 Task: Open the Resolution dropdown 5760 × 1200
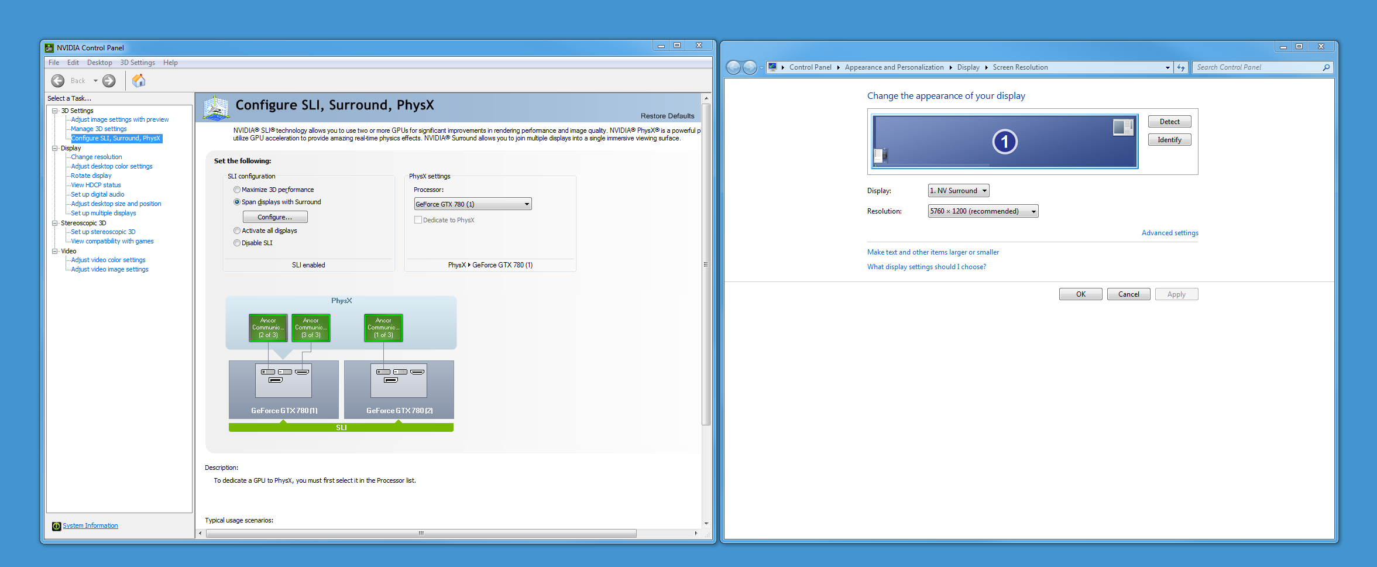tap(983, 211)
